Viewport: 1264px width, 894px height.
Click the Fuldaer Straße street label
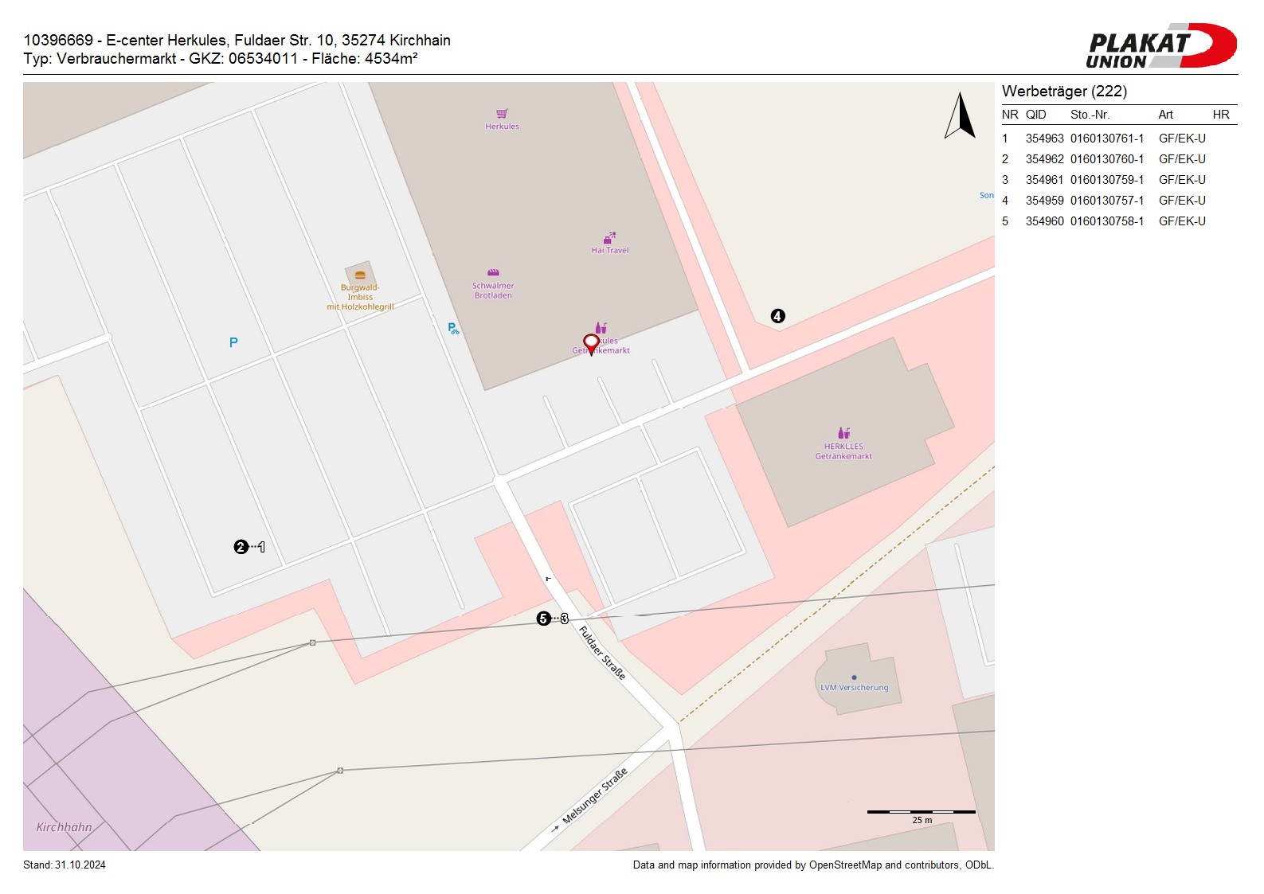[602, 653]
